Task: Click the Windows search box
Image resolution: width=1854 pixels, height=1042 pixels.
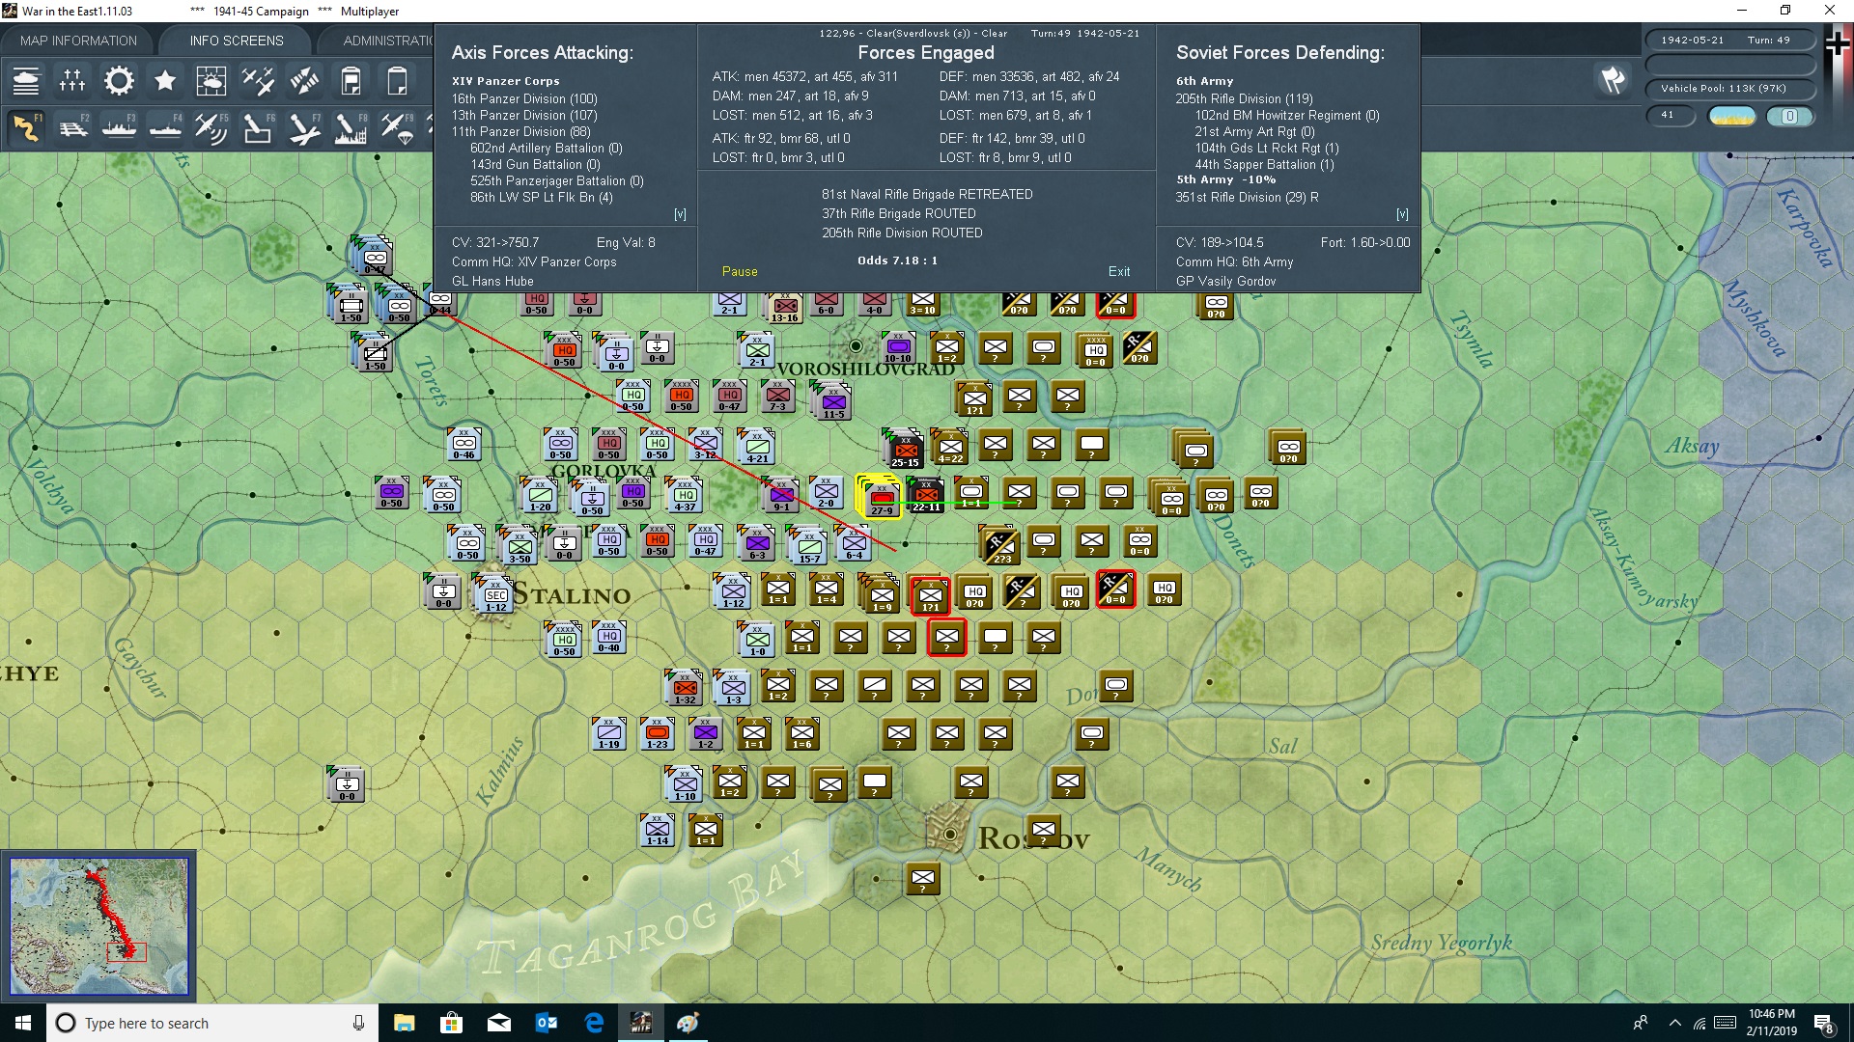Action: [x=212, y=1023]
